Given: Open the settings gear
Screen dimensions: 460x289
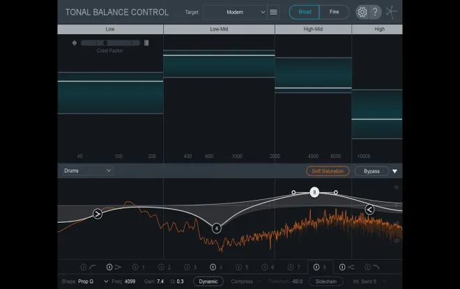Looking at the screenshot, I should pos(362,12).
